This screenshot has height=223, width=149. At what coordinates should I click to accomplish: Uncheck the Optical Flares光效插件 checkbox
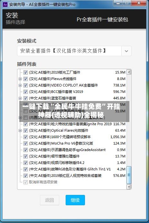coord(25,130)
